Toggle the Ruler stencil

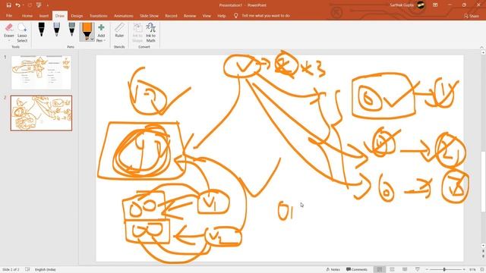tap(119, 30)
